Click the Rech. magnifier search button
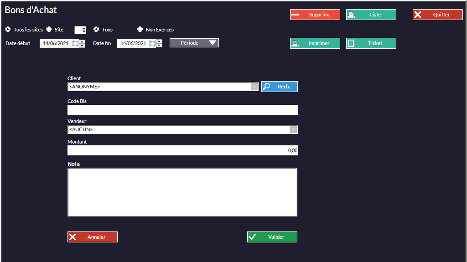 [279, 87]
